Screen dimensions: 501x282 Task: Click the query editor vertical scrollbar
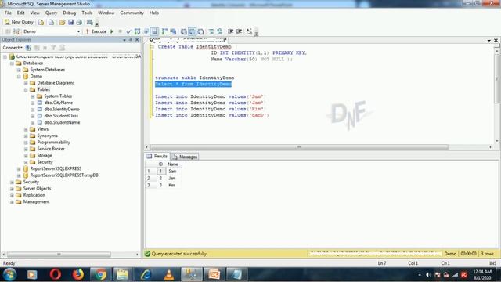[497, 79]
